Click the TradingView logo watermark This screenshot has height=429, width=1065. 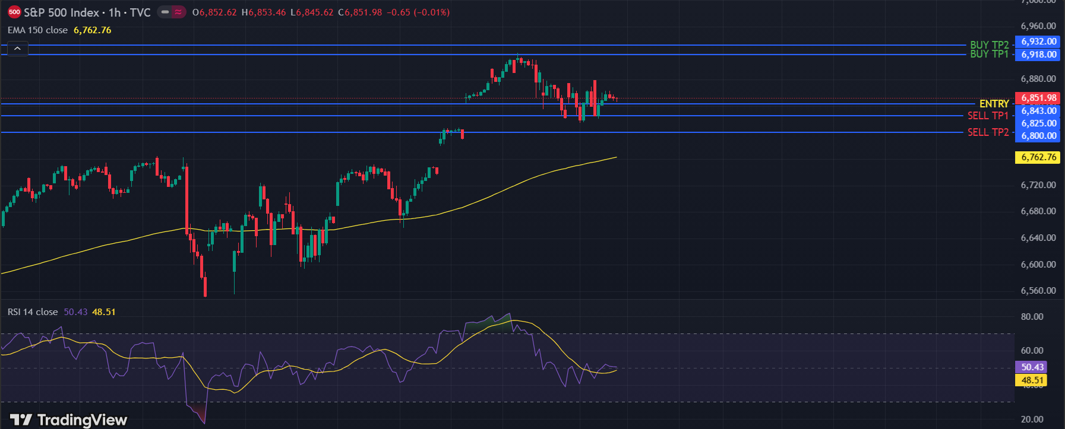[x=69, y=420]
